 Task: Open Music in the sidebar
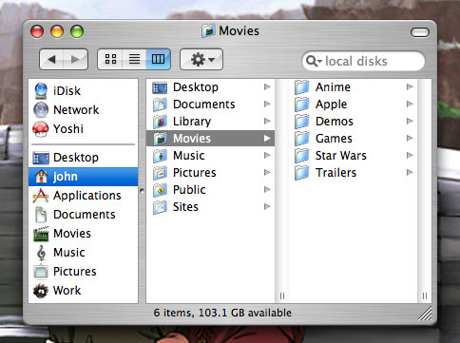click(83, 253)
